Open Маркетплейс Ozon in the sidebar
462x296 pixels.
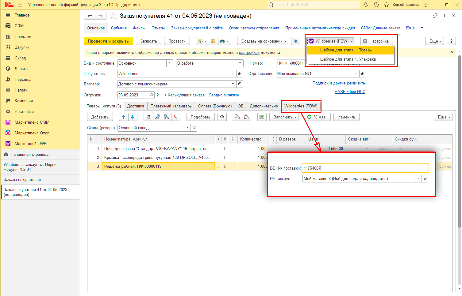click(x=32, y=133)
